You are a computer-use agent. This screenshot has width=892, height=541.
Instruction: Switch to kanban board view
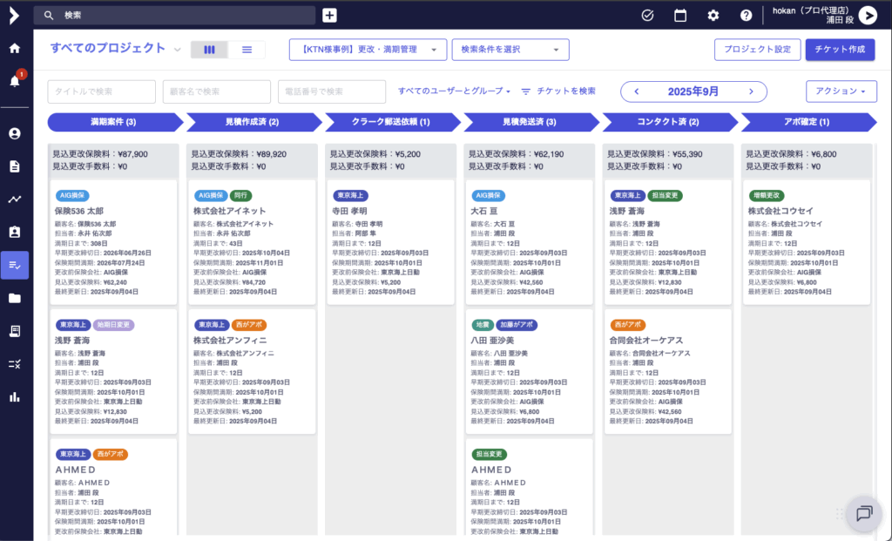pyautogui.click(x=209, y=50)
